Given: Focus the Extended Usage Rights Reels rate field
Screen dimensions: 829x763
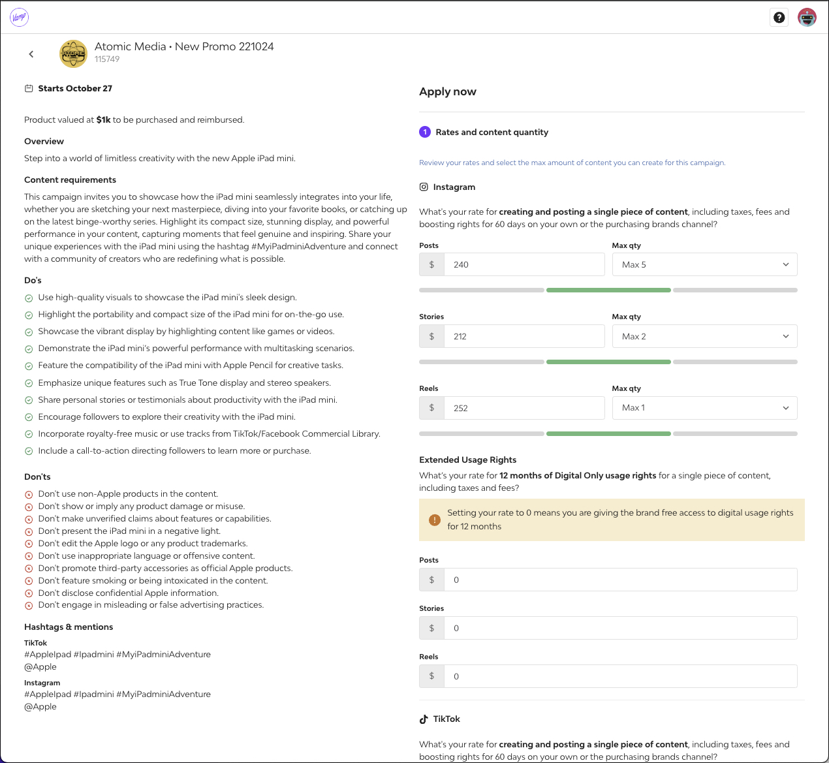Looking at the screenshot, I should [x=620, y=676].
